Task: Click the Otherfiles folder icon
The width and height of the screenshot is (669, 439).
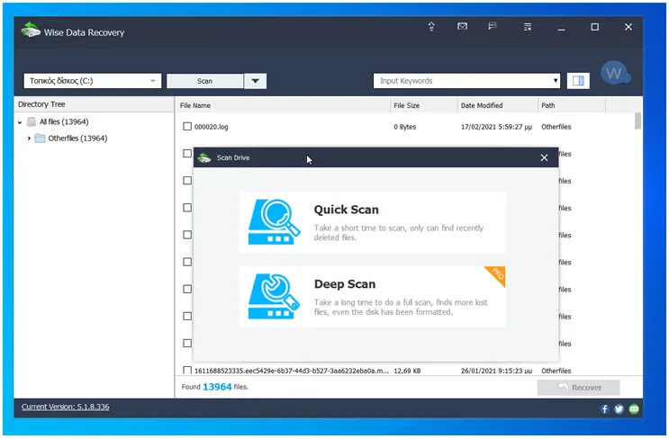Action: [x=40, y=139]
